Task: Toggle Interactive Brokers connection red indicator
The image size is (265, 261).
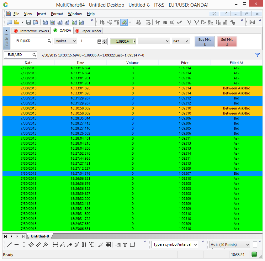Action: tap(16, 31)
